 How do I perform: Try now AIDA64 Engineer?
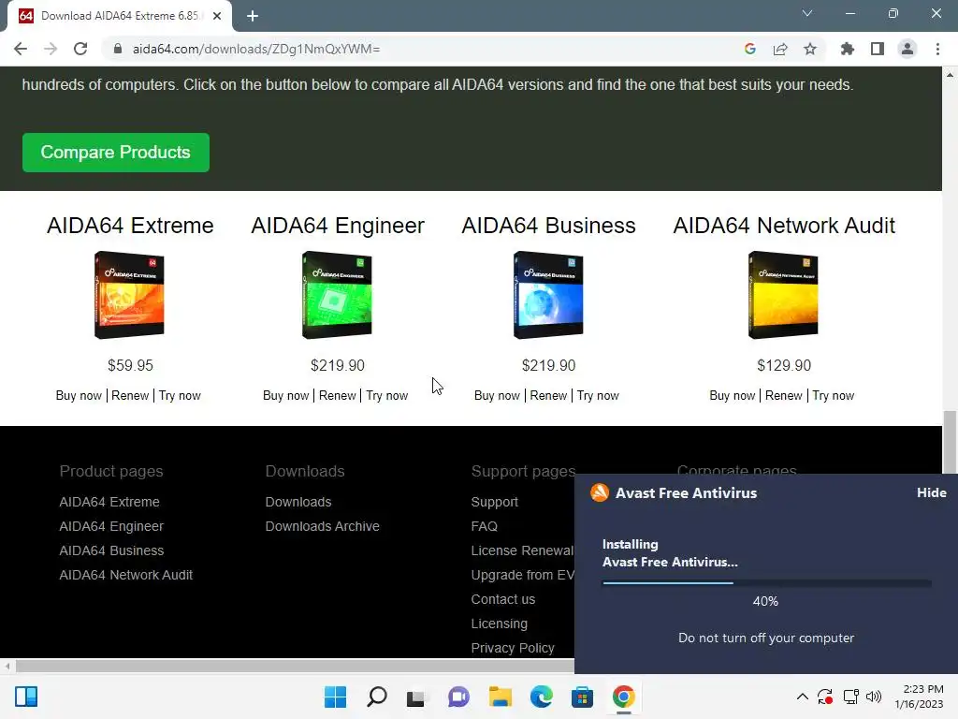tap(386, 396)
